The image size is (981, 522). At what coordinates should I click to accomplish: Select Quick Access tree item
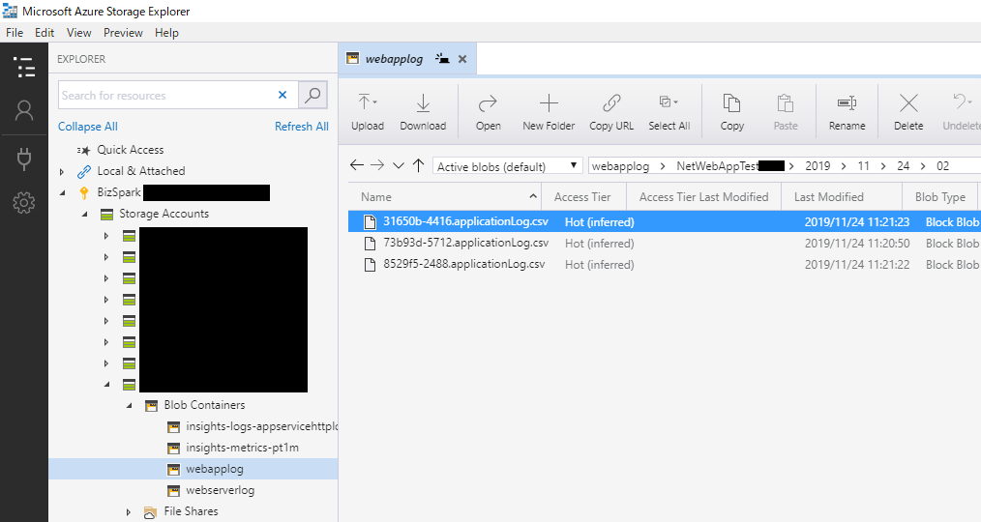click(x=131, y=150)
